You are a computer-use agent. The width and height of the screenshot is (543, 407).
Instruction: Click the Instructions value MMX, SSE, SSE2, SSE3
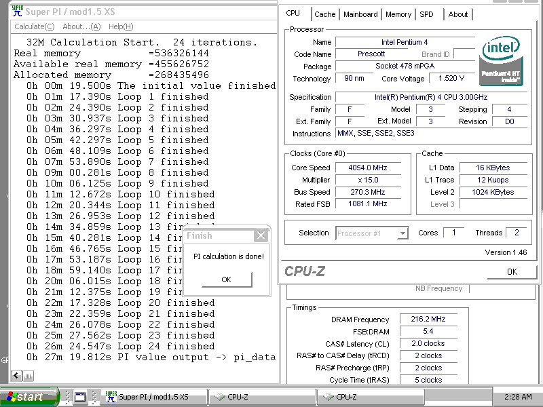(431, 133)
